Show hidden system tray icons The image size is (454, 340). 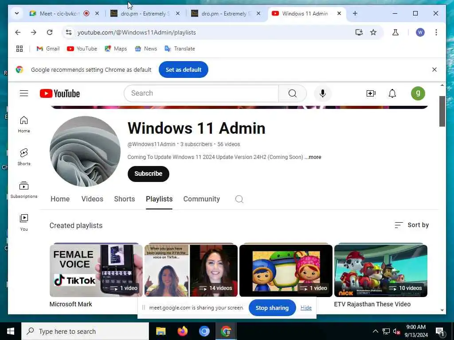coord(375,331)
